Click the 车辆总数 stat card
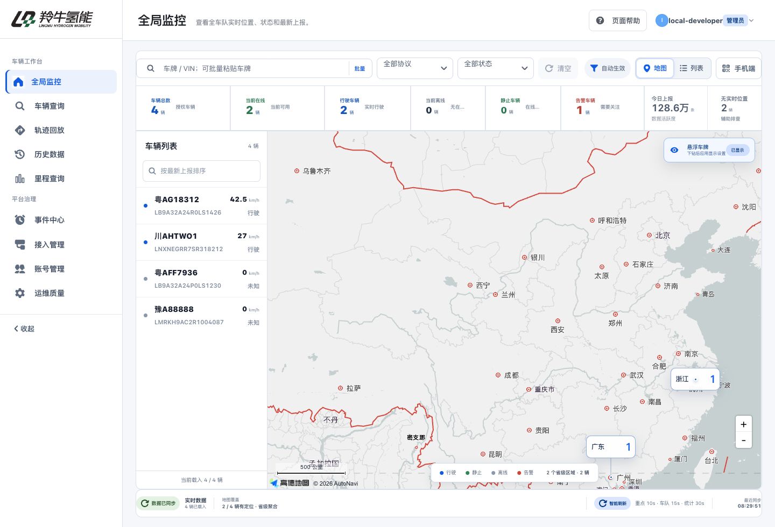775x527 pixels. pos(183,108)
